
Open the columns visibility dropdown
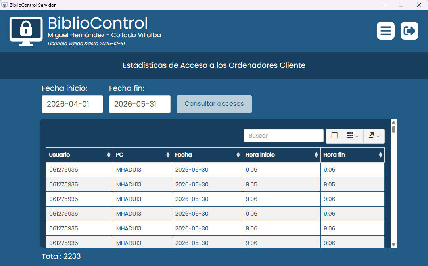pos(353,136)
